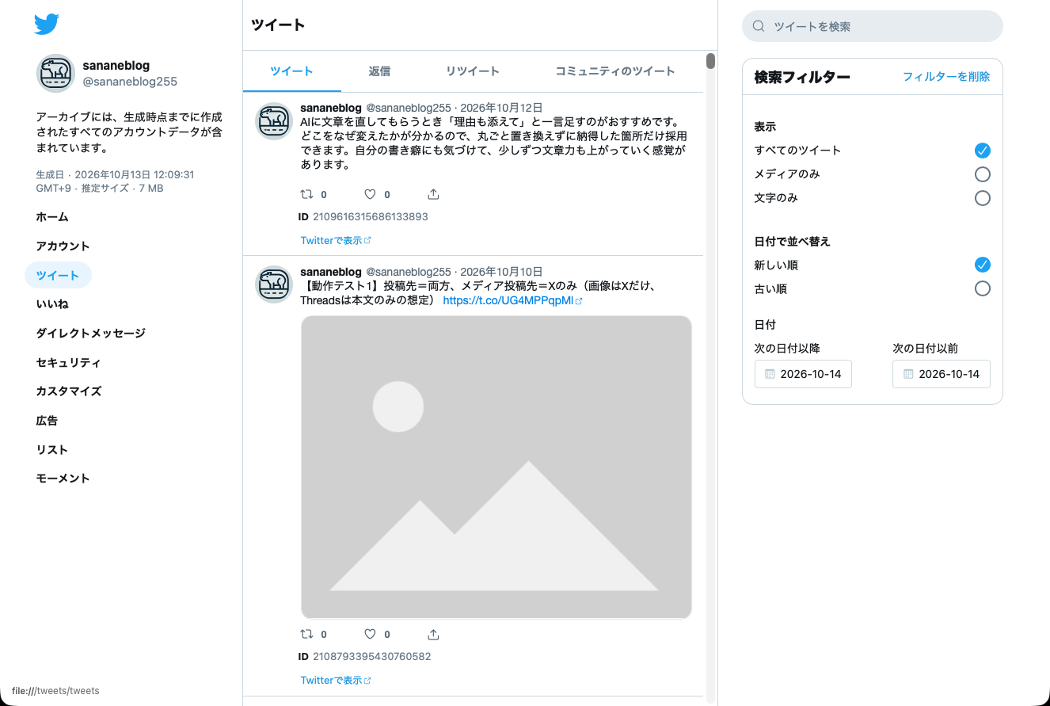Open Twitterで表示 link on 10月12日 tweet

tap(336, 240)
